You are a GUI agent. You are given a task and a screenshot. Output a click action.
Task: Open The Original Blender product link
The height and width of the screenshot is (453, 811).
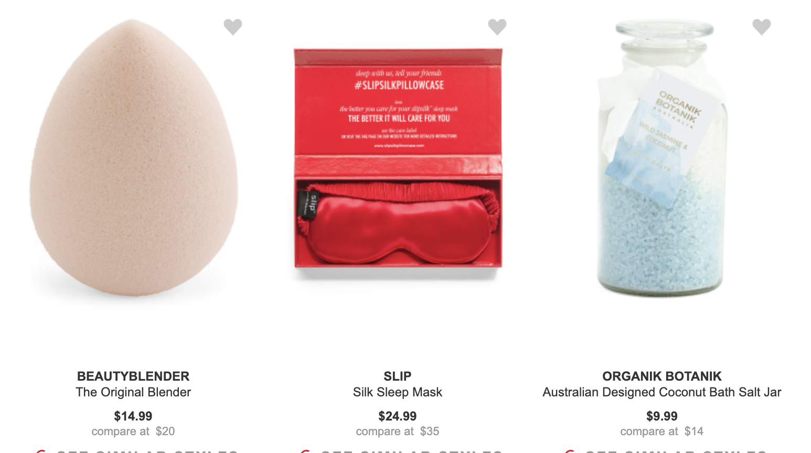pyautogui.click(x=133, y=392)
